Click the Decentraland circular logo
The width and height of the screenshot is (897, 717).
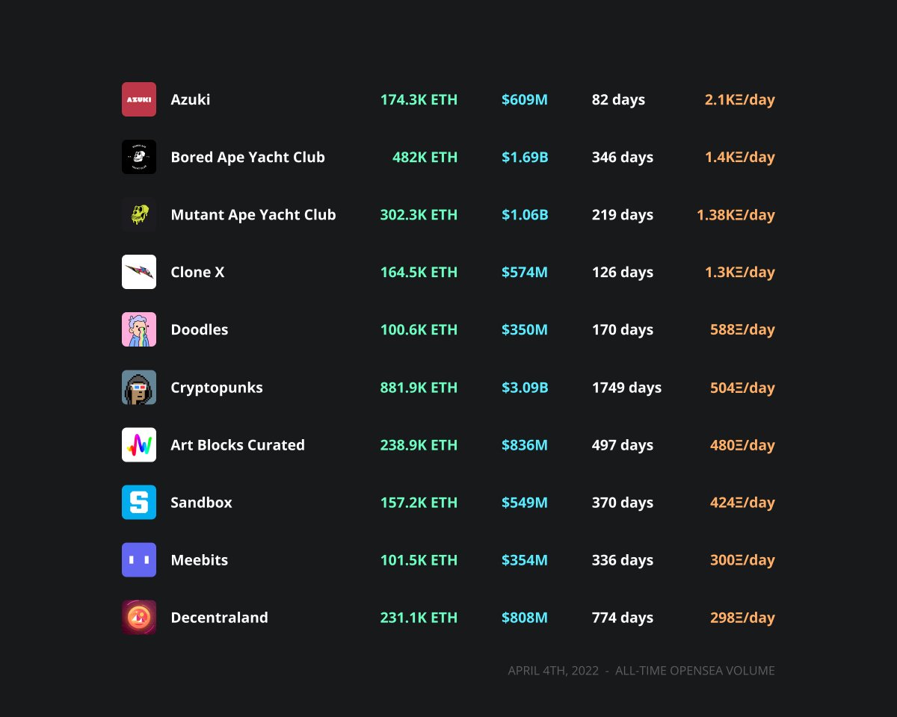138,618
